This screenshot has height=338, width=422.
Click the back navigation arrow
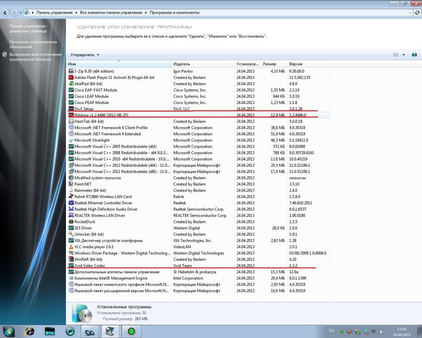[6, 13]
